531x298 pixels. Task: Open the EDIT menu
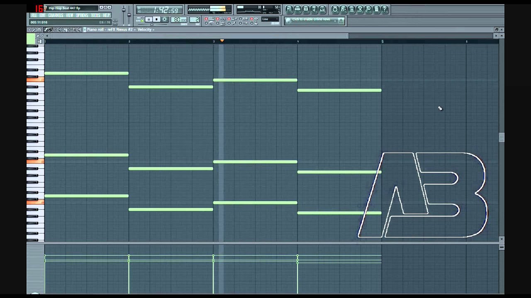pos(42,15)
